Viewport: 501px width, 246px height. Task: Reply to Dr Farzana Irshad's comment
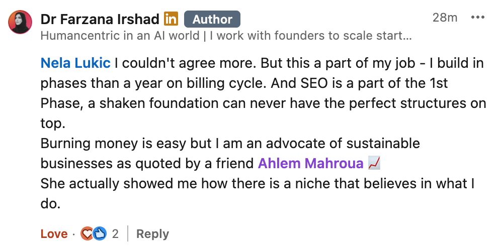pyautogui.click(x=152, y=234)
